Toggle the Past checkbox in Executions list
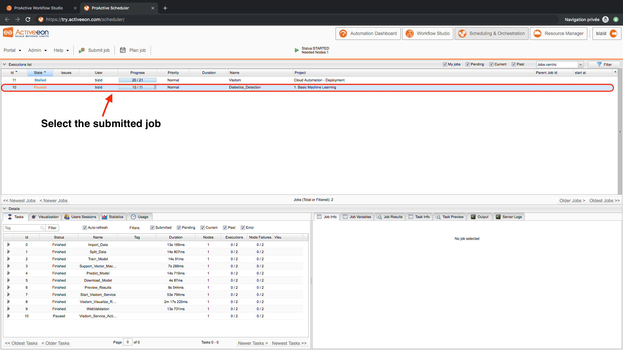 514,64
